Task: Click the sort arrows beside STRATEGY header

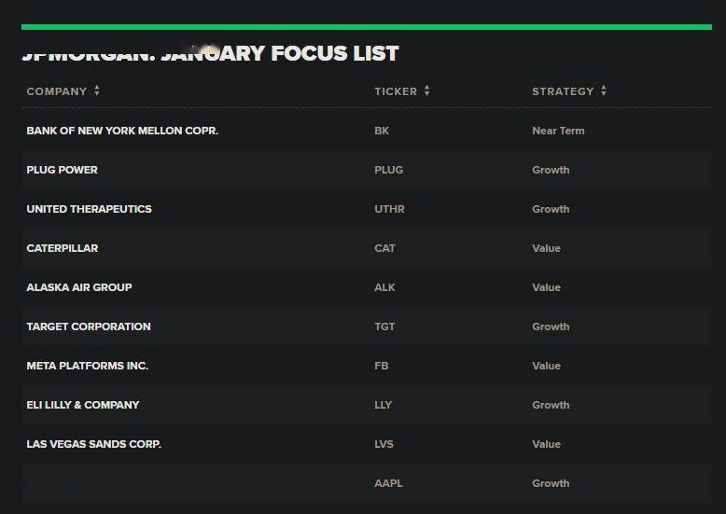Action: [604, 91]
